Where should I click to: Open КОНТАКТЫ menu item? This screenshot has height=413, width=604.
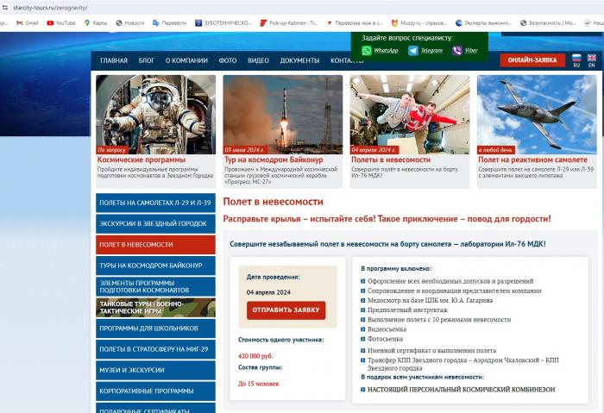pyautogui.click(x=347, y=60)
